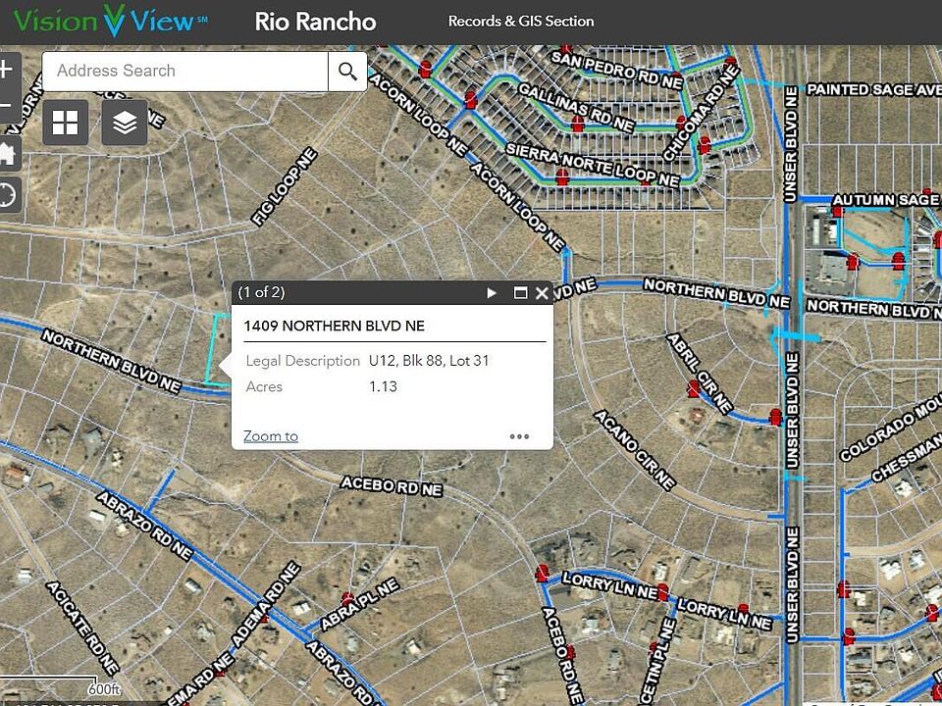Maximize the parcel info popup
This screenshot has width=942, height=706.
point(520,293)
